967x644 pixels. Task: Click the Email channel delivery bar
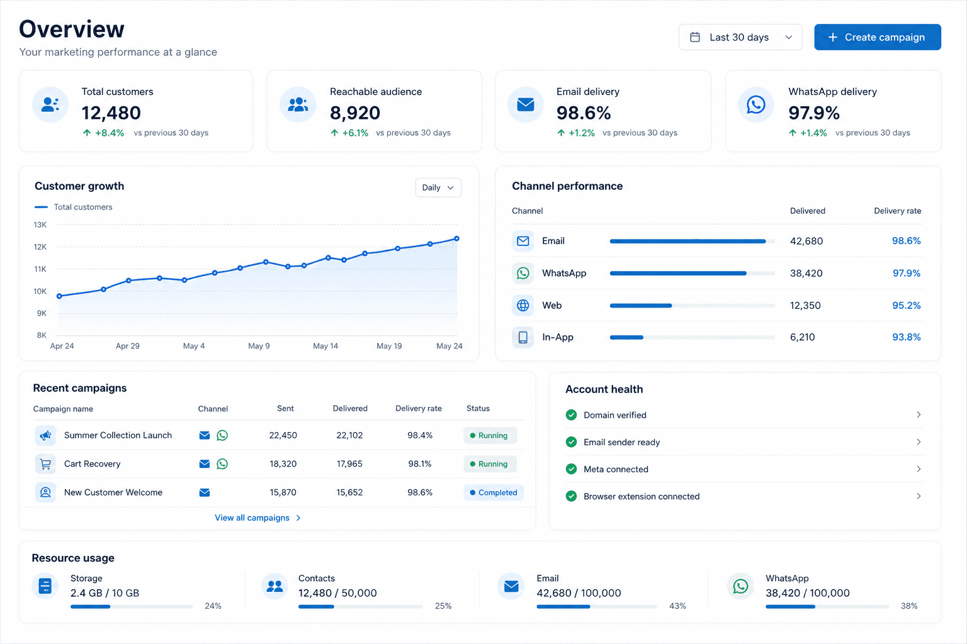(x=693, y=241)
